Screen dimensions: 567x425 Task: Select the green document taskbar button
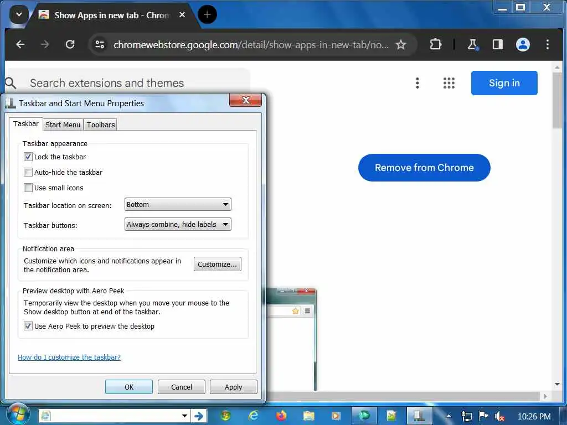tap(391, 416)
